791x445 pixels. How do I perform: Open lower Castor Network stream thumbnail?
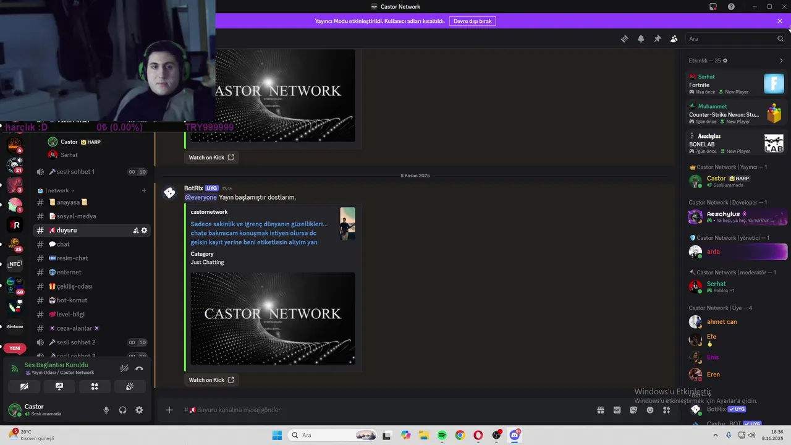tap(273, 318)
